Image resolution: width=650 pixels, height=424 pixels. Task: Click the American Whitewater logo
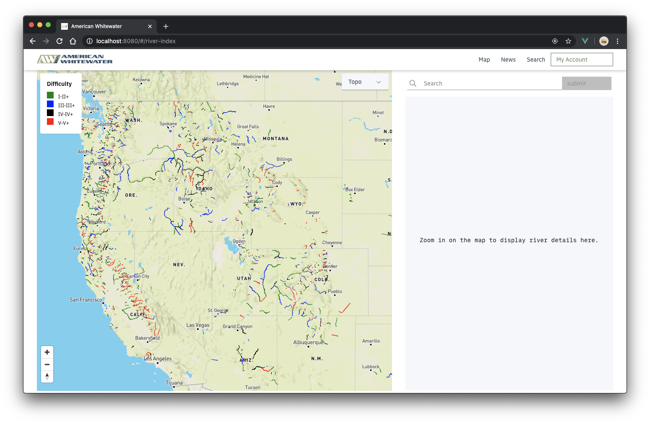pyautogui.click(x=75, y=59)
